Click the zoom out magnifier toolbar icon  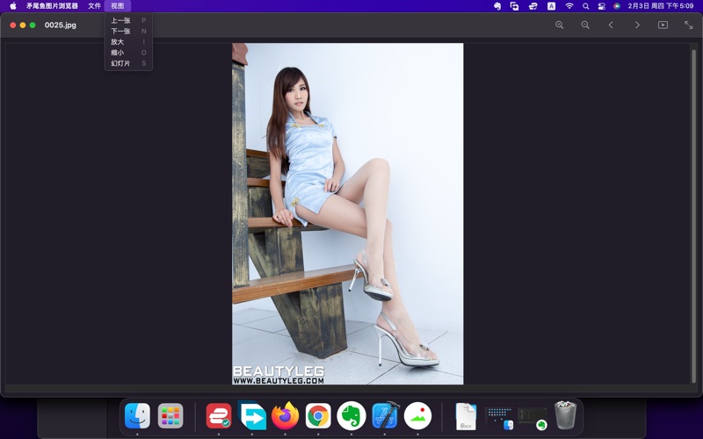[585, 25]
